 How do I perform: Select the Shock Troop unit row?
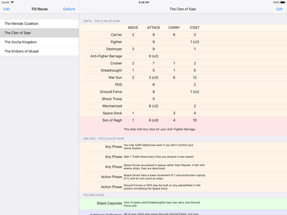click(183, 99)
